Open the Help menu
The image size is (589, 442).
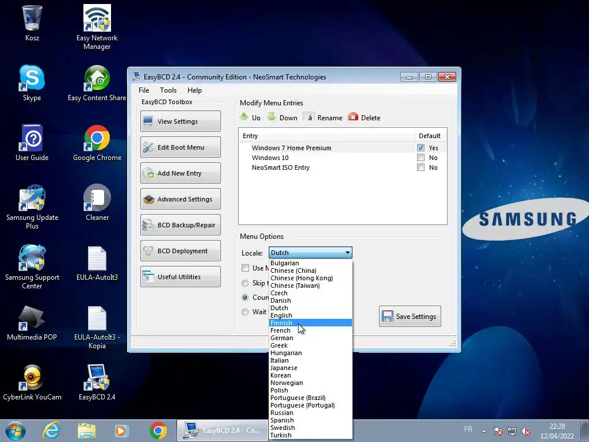tap(194, 90)
